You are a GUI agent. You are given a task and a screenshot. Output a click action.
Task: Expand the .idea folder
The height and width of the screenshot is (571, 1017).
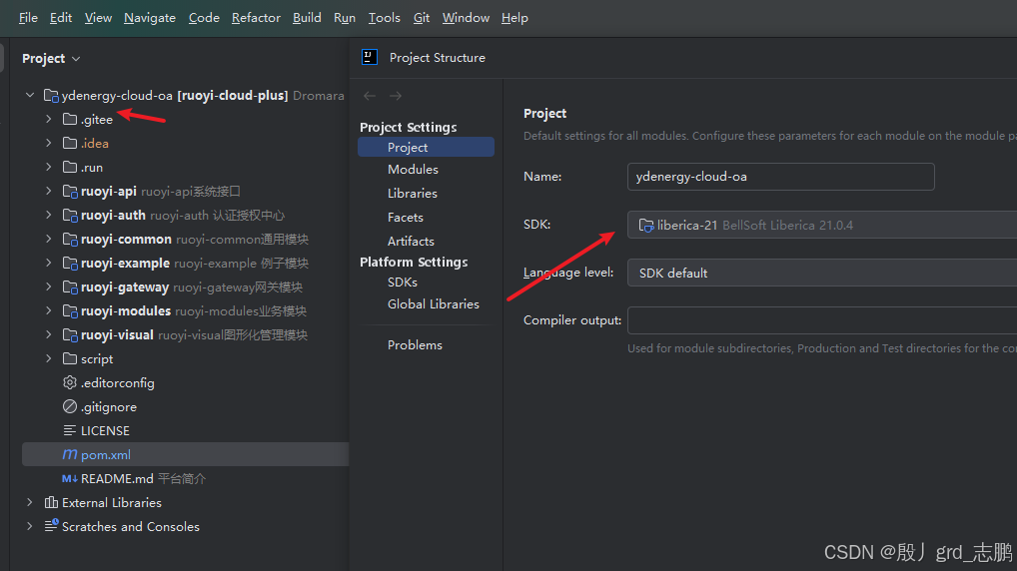tap(49, 143)
